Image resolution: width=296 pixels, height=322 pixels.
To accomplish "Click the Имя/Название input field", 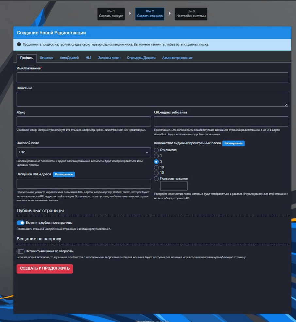I will [152, 77].
